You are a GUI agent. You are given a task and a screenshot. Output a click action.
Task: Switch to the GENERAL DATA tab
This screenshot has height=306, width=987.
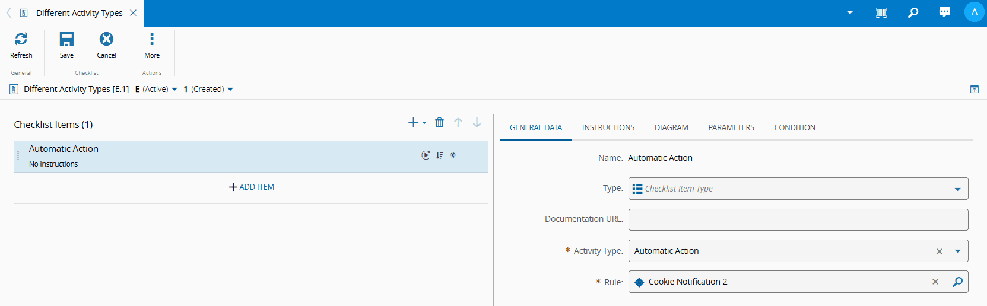536,128
